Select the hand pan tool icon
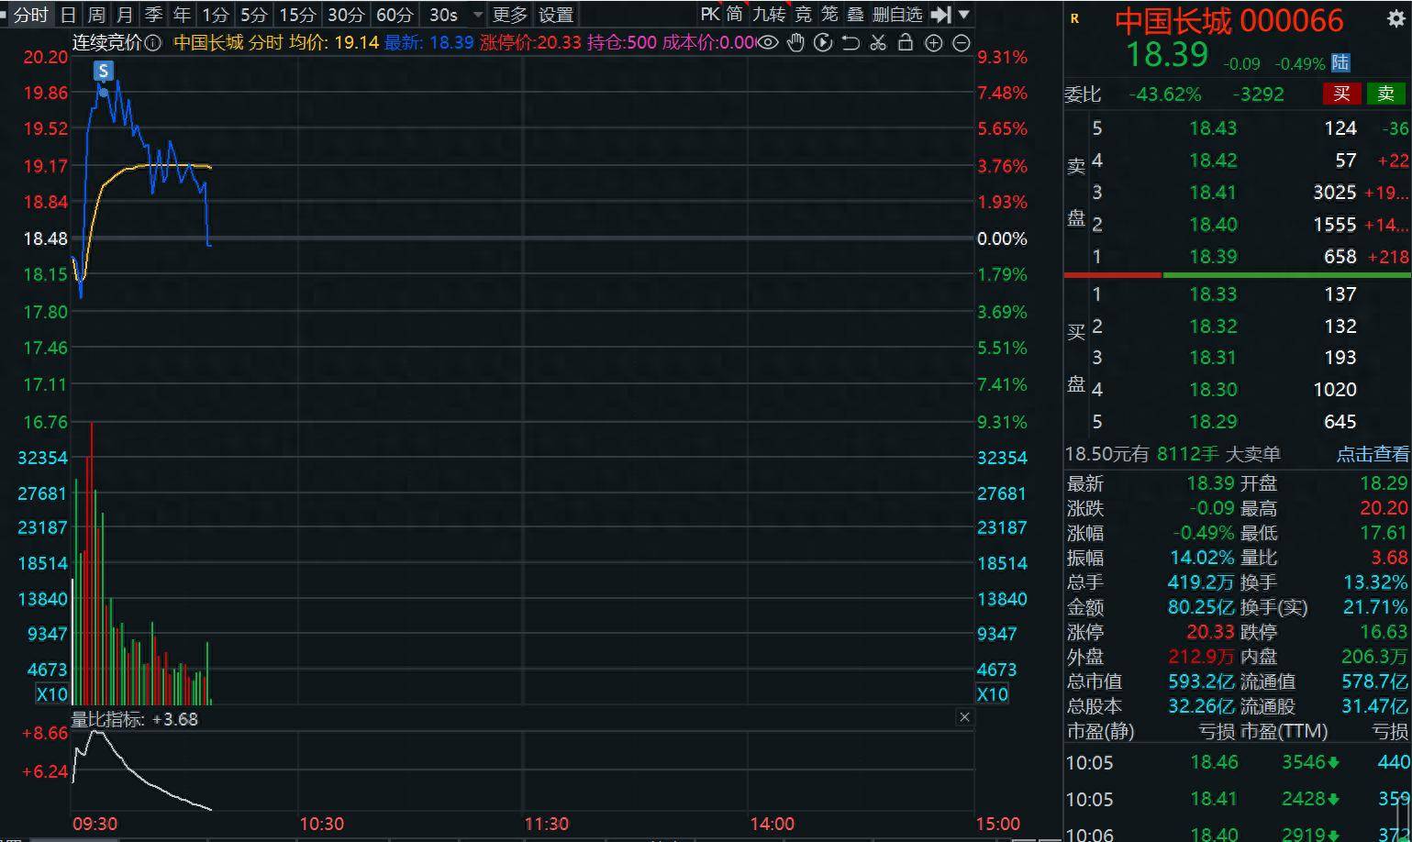This screenshot has width=1412, height=842. tap(795, 42)
